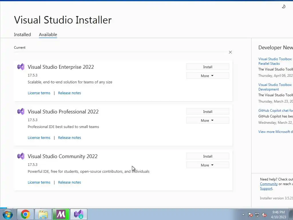Select the Available tab
The height and width of the screenshot is (220, 293).
pos(48,34)
